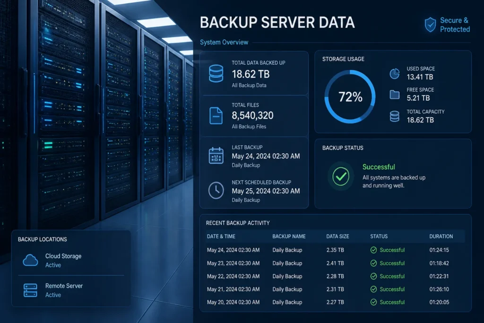Click the file icon beside Total Files

click(216, 115)
